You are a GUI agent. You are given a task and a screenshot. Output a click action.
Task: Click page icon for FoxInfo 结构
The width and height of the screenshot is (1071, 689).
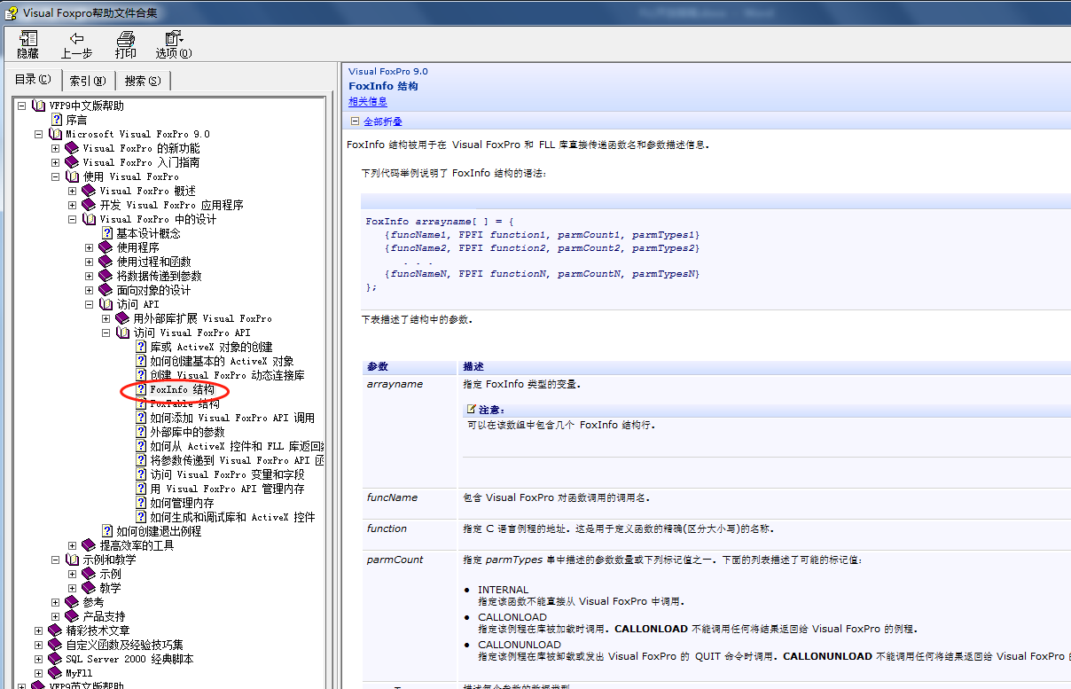(141, 389)
